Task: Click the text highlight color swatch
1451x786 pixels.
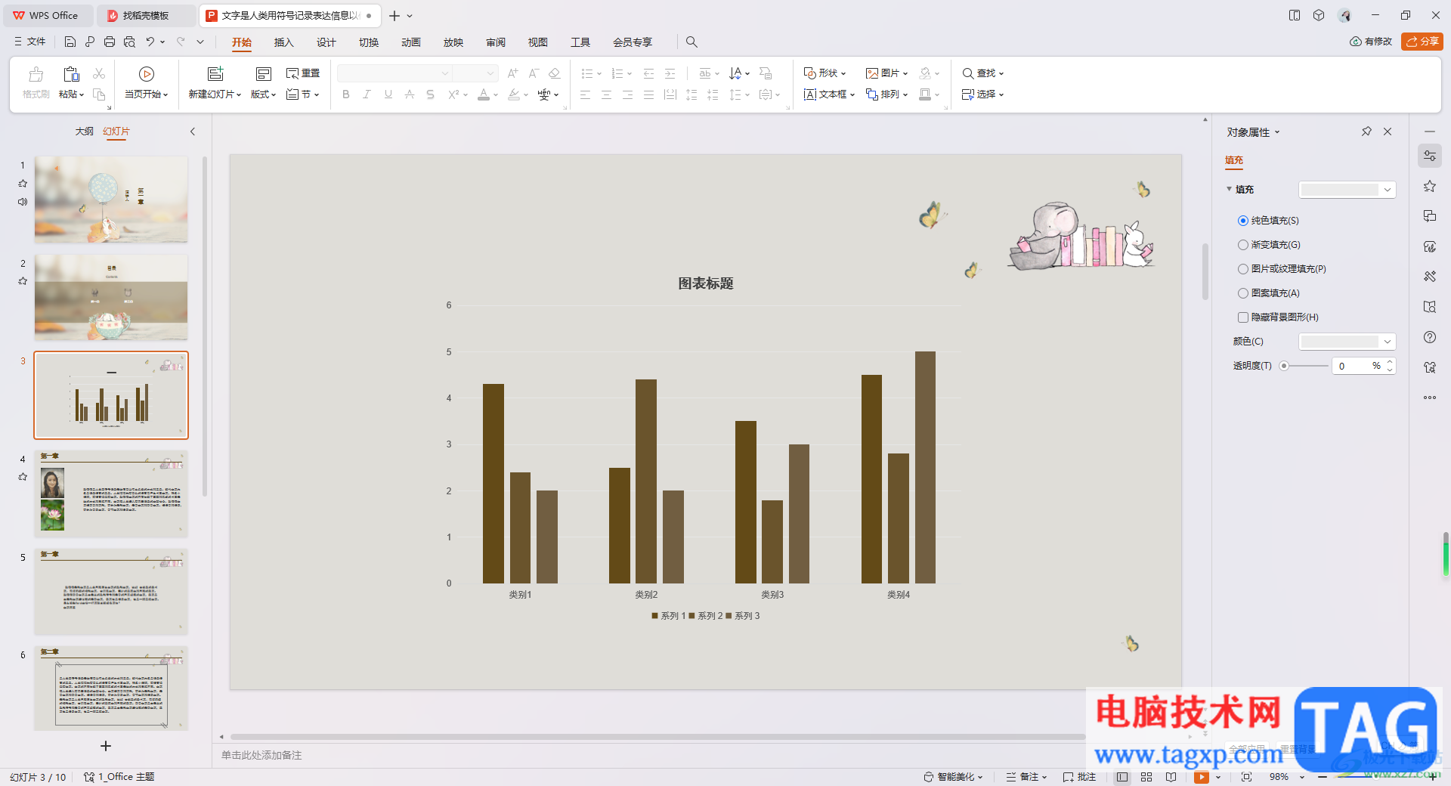Action: pyautogui.click(x=514, y=94)
